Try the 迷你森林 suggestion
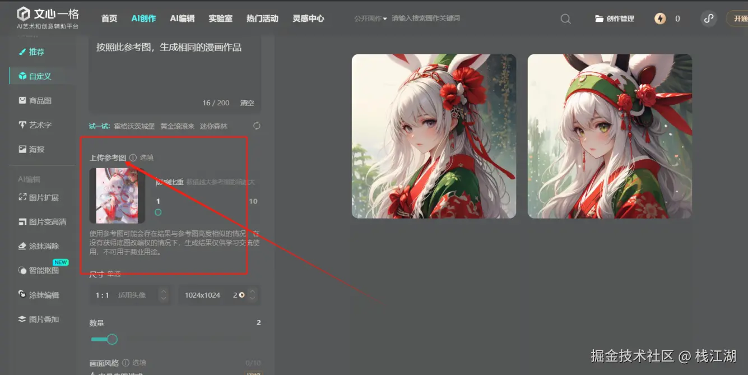748x375 pixels. (214, 126)
